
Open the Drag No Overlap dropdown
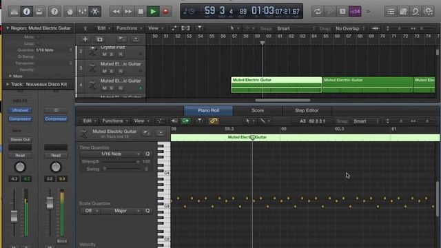350,28
